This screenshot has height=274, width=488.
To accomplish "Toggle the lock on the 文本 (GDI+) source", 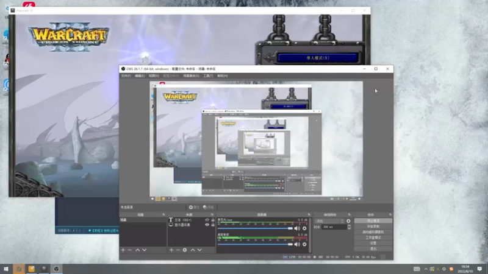I will coord(213,220).
